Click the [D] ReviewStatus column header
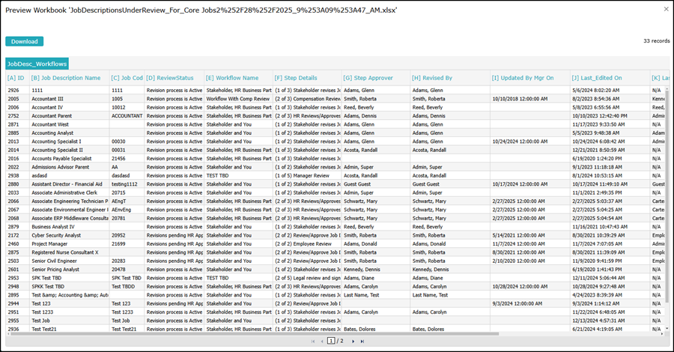 click(x=170, y=78)
